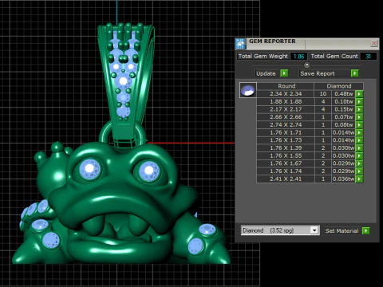The width and height of the screenshot is (383, 287).
Task: Click green arrow for 2.66 X 2.66 row
Action: click(359, 117)
